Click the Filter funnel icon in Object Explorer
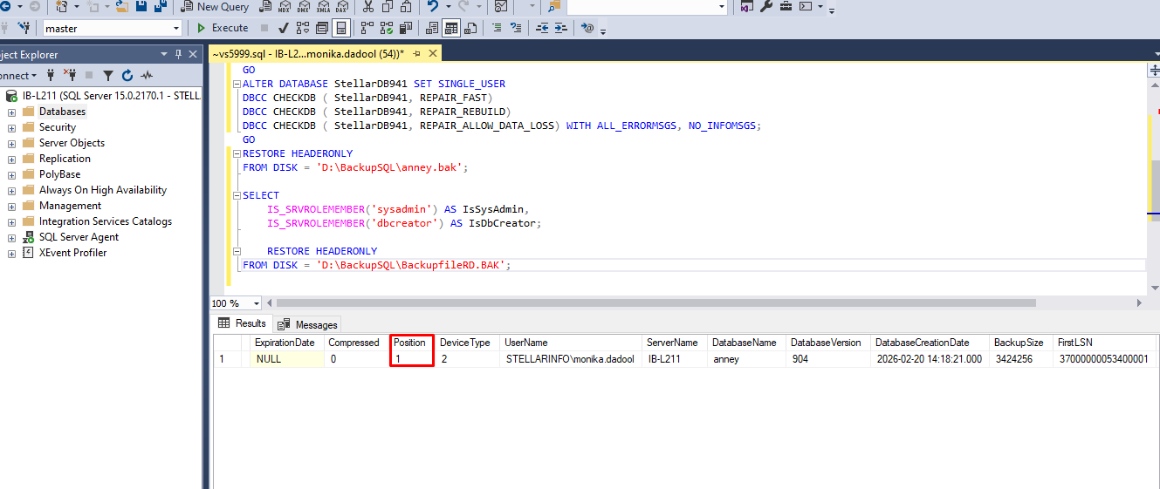The image size is (1160, 489). tap(108, 76)
